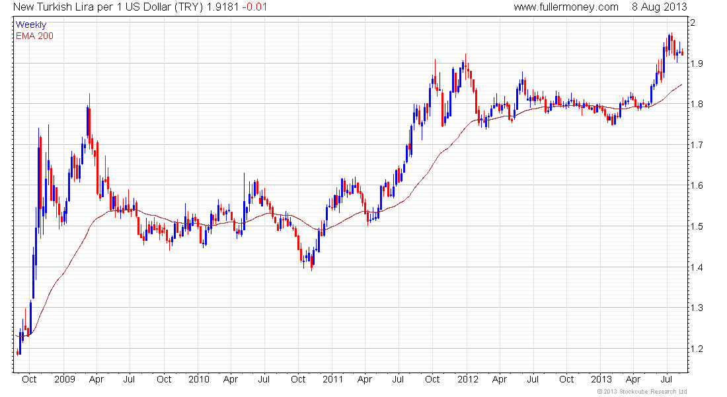The height and width of the screenshot is (397, 727).
Task: Open the www.fullermoney.com text
Action: [566, 7]
